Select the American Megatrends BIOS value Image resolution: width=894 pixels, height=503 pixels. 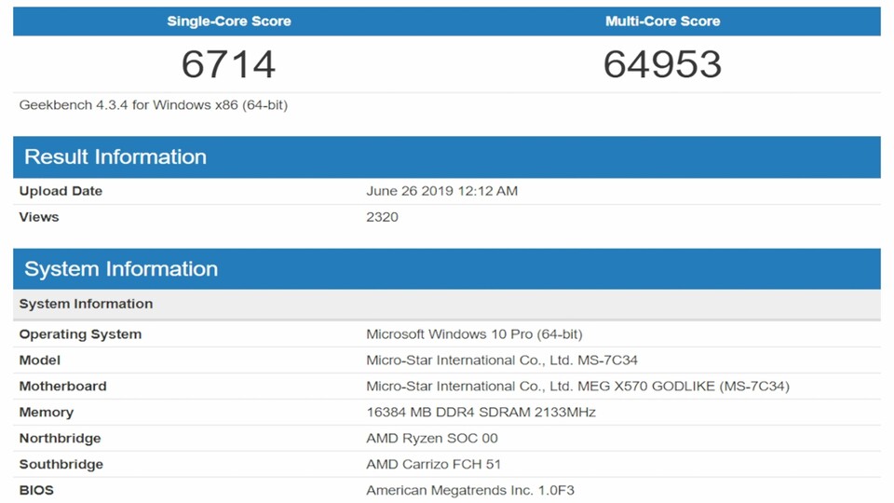477,491
